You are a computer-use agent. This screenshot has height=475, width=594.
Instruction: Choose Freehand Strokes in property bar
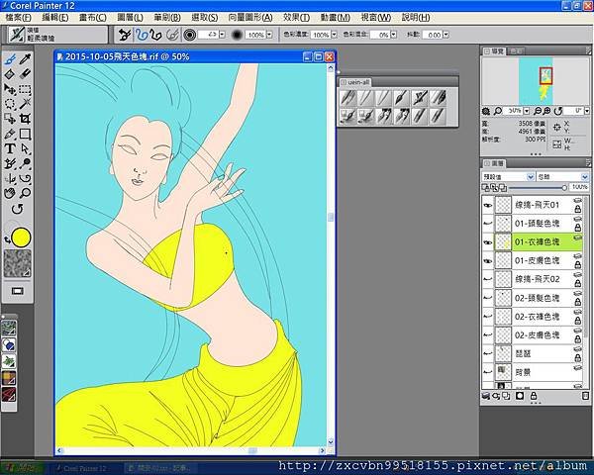142,35
